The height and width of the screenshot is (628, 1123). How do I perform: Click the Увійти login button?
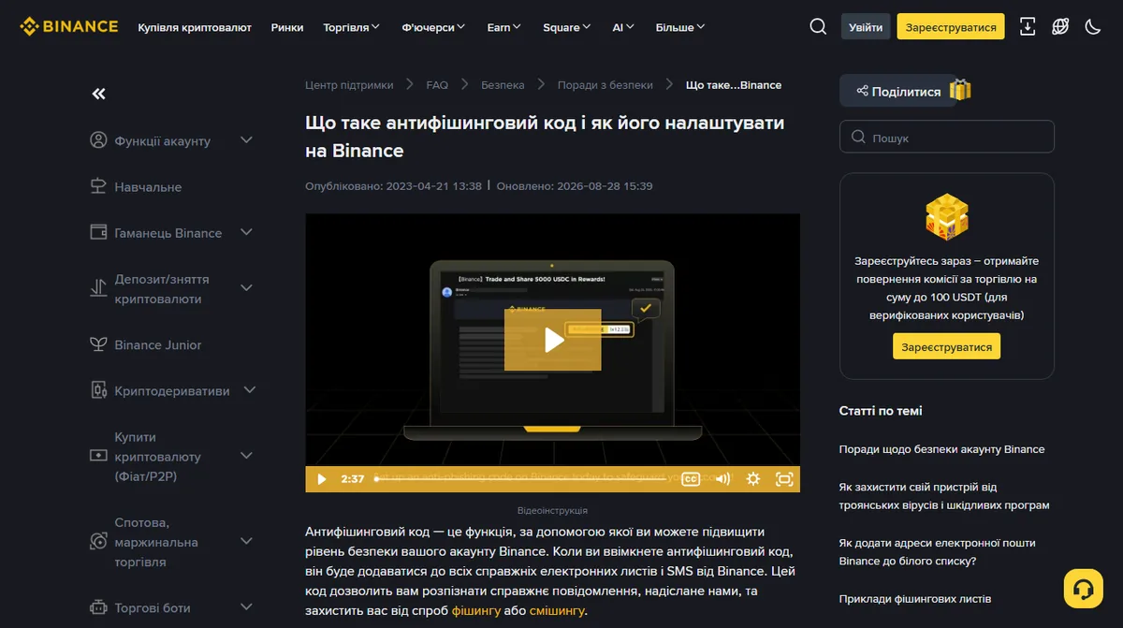tap(866, 26)
